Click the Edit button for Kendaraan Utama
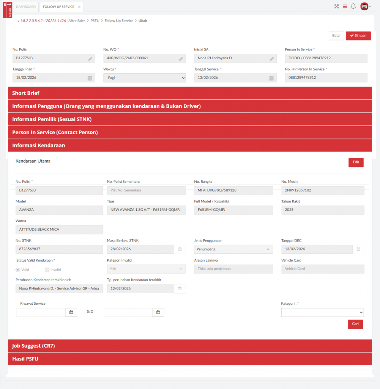 (356, 162)
